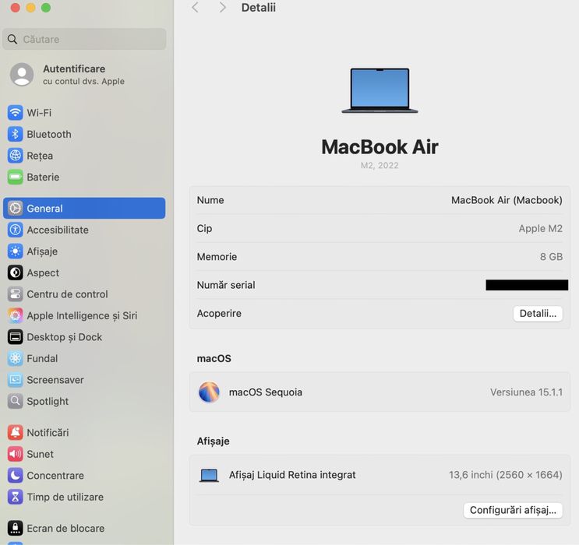Click the Ecran de blocare lock icon

coord(15,528)
